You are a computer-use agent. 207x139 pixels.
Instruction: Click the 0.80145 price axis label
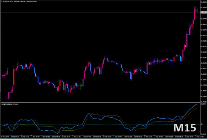[204, 58]
